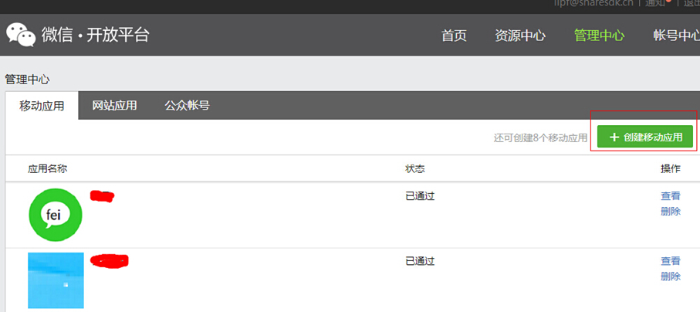View the second app via 查看
Screen dimensions: 700x312
(x=671, y=261)
